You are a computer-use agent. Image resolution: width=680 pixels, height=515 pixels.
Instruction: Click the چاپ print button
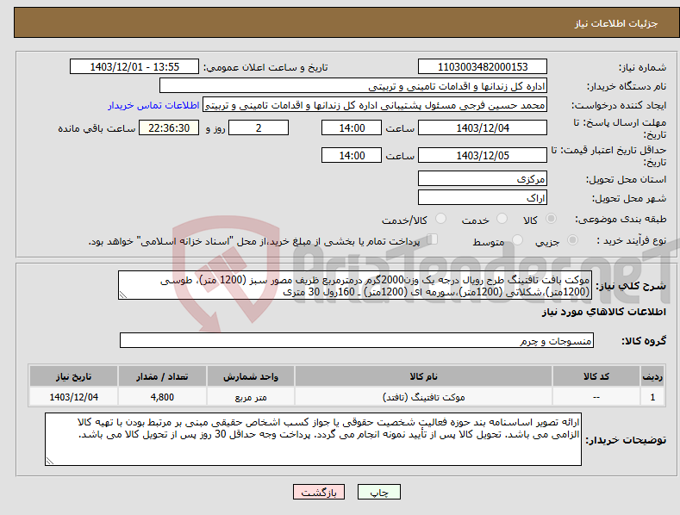click(x=379, y=493)
